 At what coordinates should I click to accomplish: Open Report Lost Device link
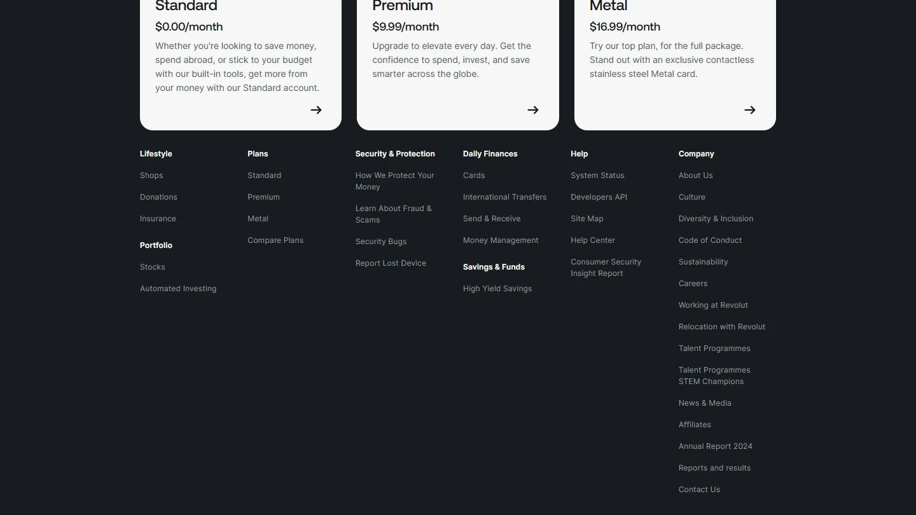[391, 263]
